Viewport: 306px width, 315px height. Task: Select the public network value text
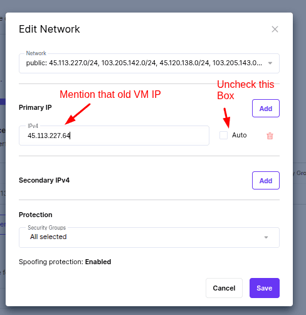coord(144,63)
